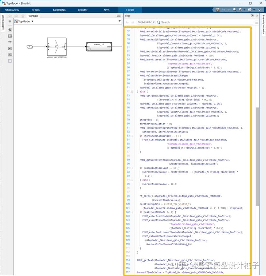Select the Zoom tool in the model palette

[x=10, y=30]
